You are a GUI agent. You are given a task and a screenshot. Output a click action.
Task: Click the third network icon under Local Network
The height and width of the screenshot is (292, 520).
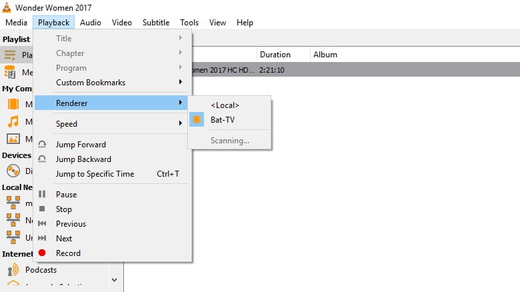13,237
